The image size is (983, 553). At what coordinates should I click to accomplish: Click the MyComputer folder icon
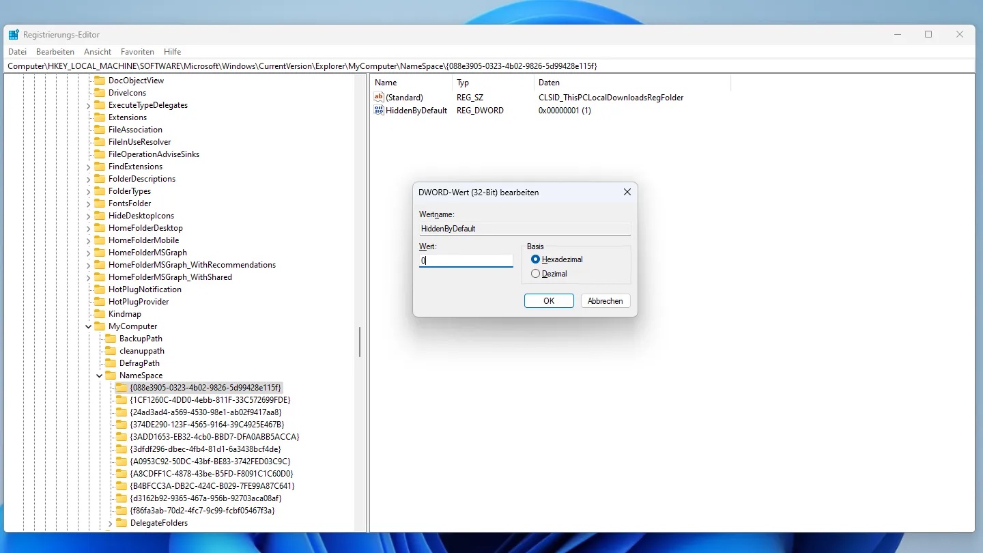tap(100, 326)
